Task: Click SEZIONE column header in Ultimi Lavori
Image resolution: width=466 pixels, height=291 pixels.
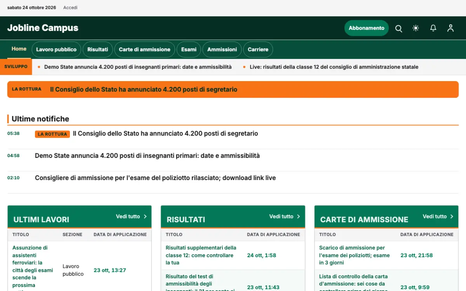Action: (73, 235)
